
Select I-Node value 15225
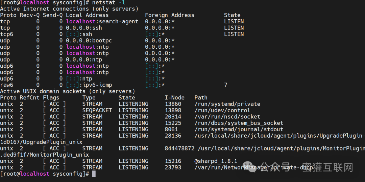(x=173, y=123)
